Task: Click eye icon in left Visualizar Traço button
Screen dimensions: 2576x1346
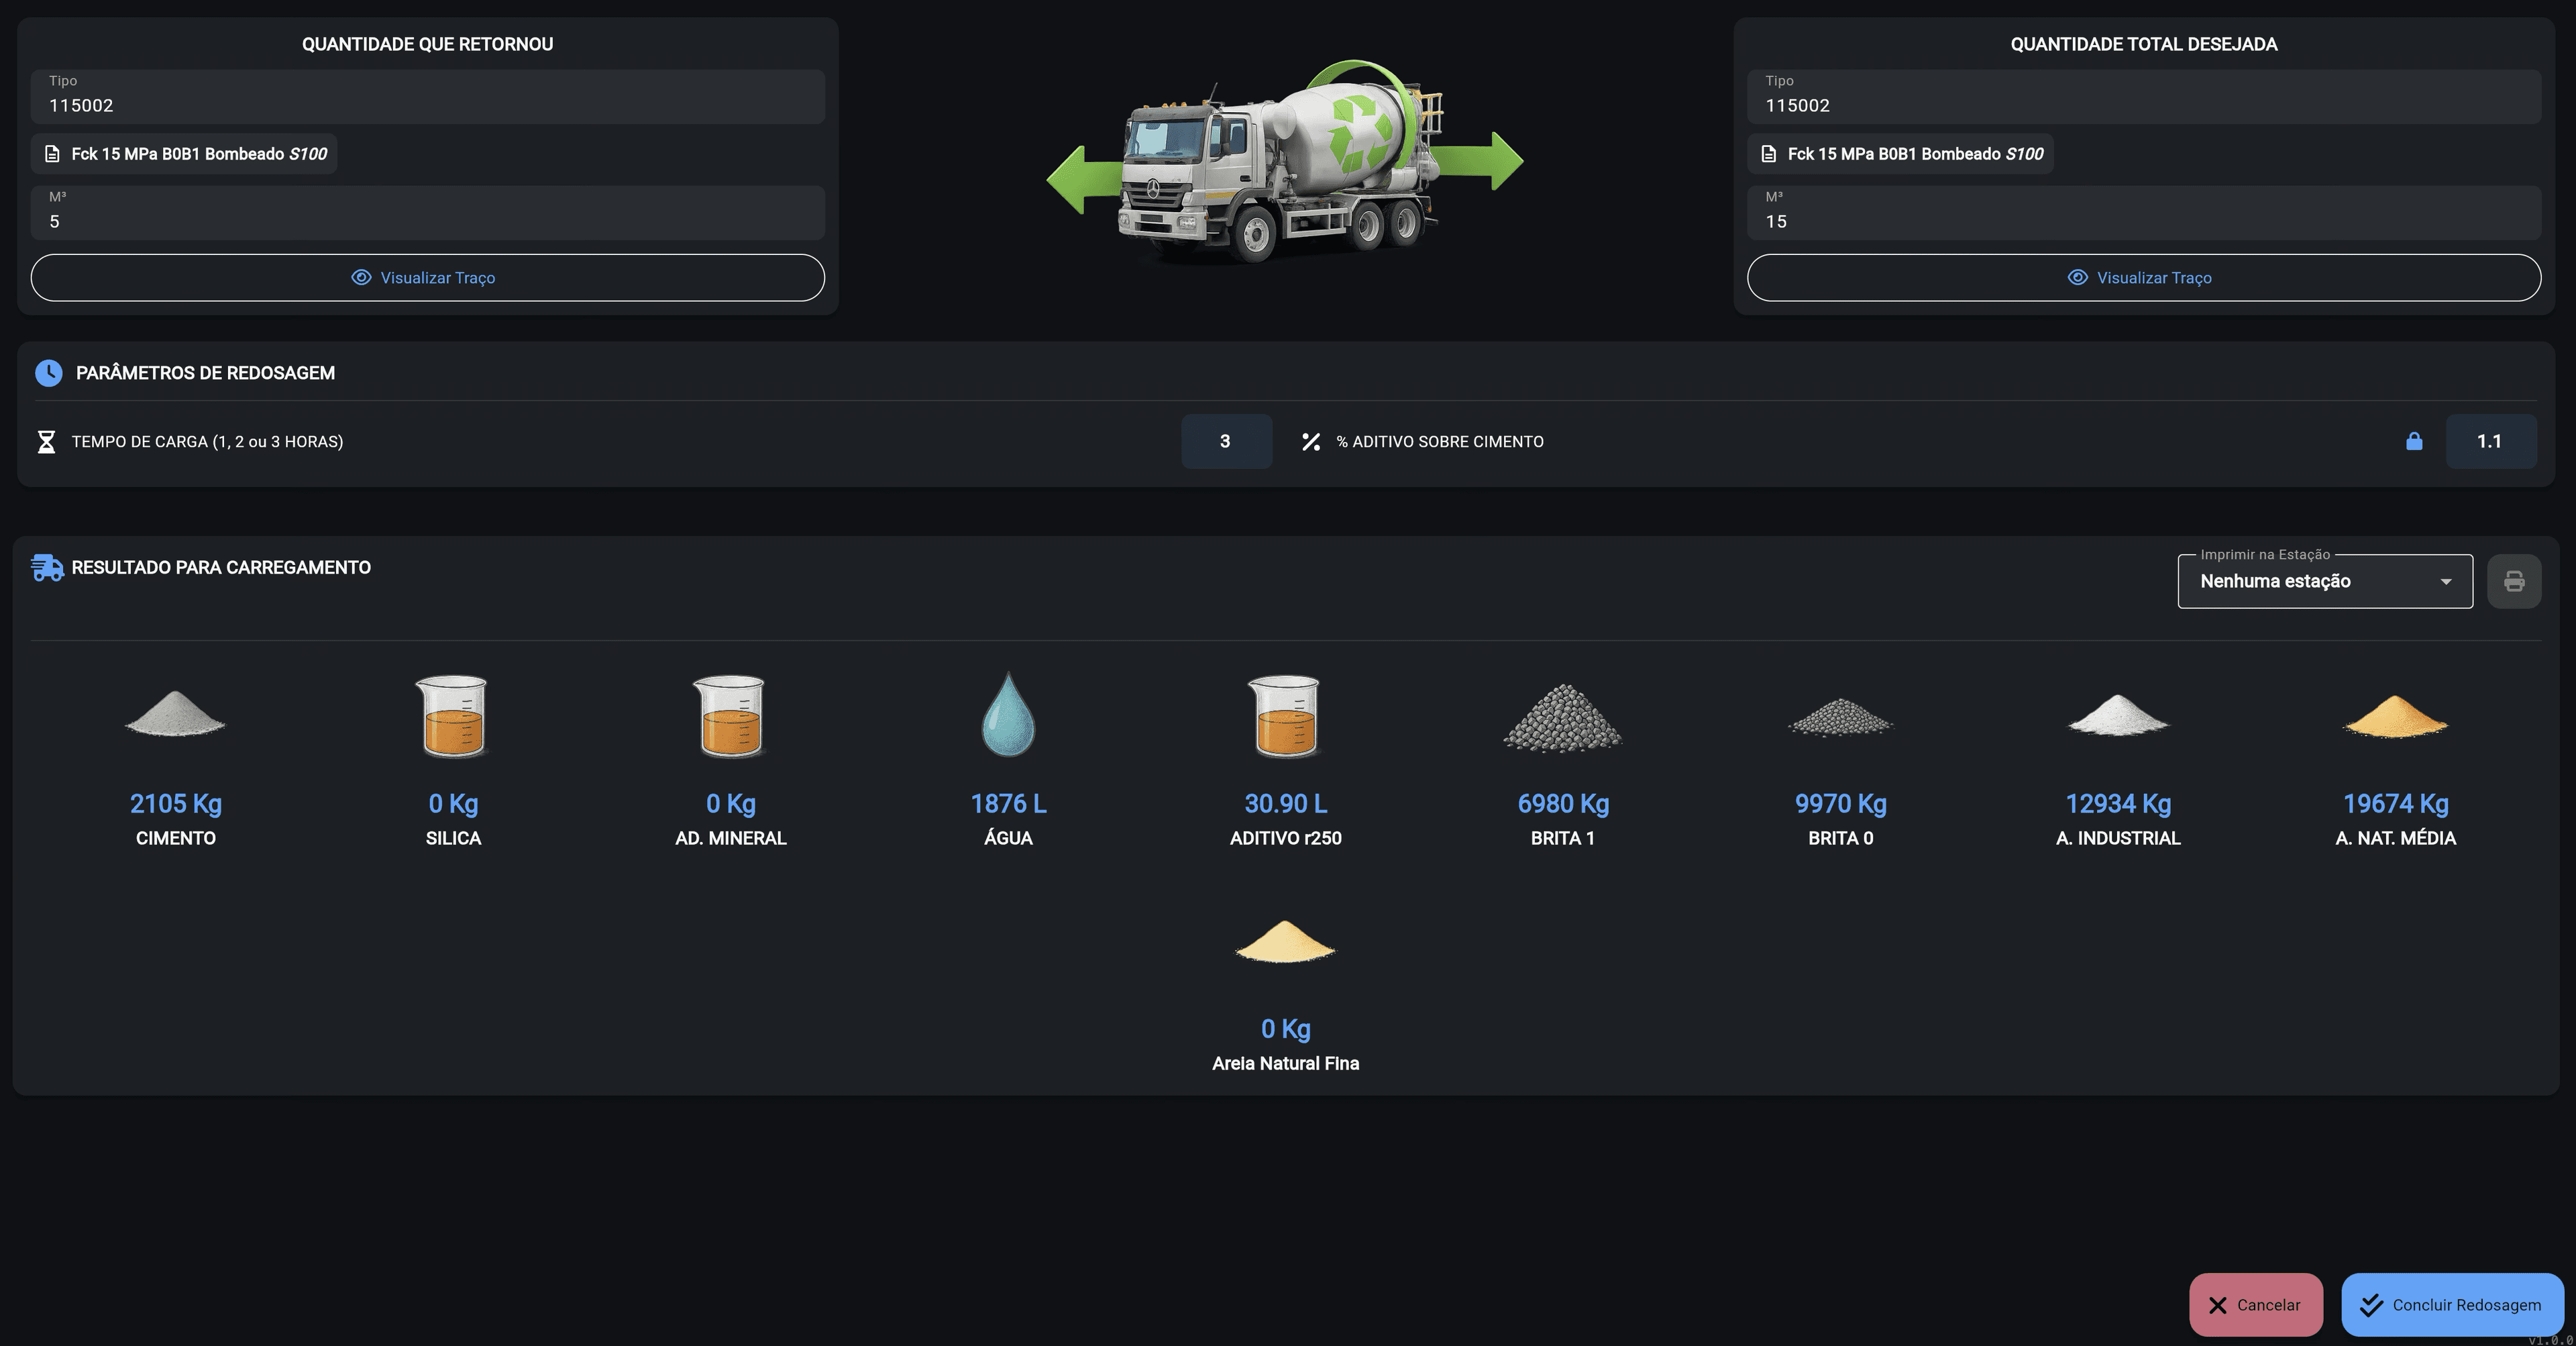Action: [361, 277]
